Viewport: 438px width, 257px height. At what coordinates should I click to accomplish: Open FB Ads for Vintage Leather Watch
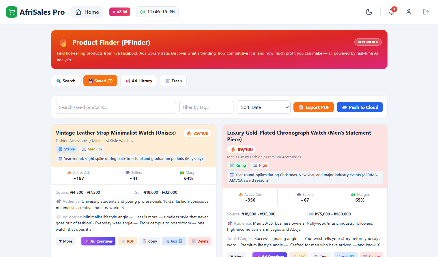pyautogui.click(x=174, y=241)
